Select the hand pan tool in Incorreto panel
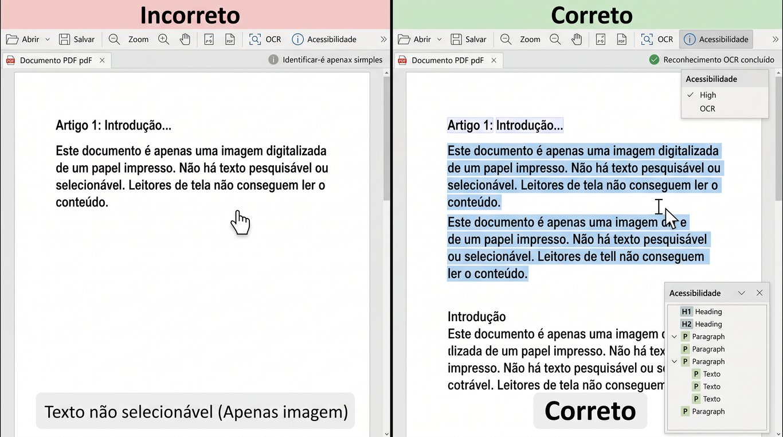 pyautogui.click(x=185, y=40)
